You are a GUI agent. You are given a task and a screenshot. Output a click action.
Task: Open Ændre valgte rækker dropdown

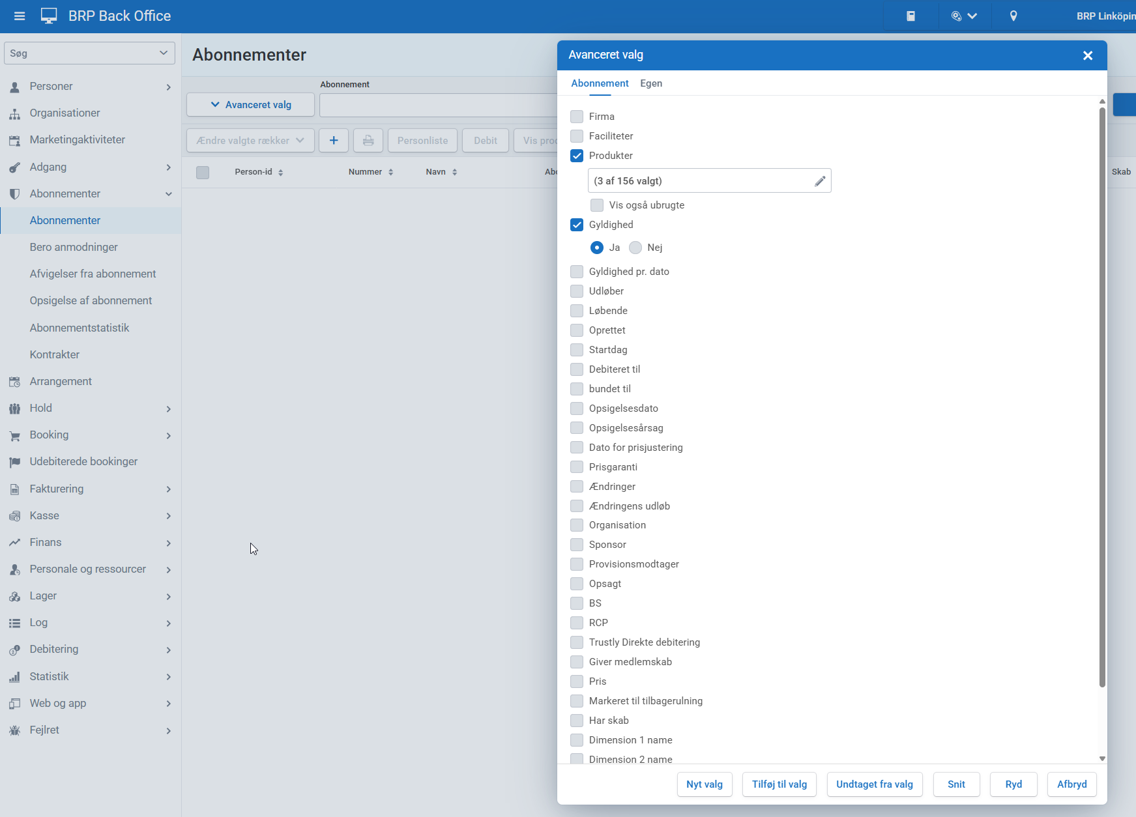[x=250, y=141]
